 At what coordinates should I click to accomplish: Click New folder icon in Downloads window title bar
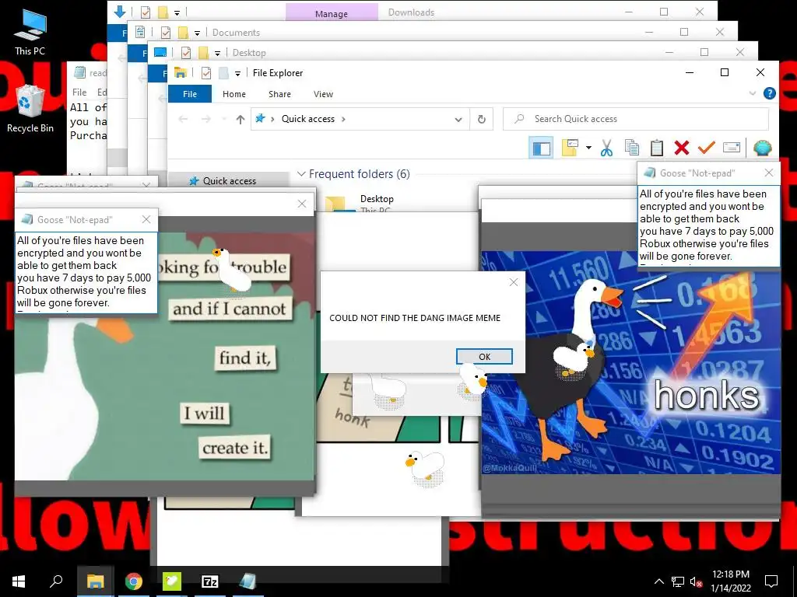[163, 12]
